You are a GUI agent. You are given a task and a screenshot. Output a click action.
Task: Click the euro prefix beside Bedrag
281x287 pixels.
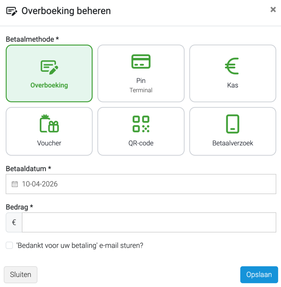[14, 222]
